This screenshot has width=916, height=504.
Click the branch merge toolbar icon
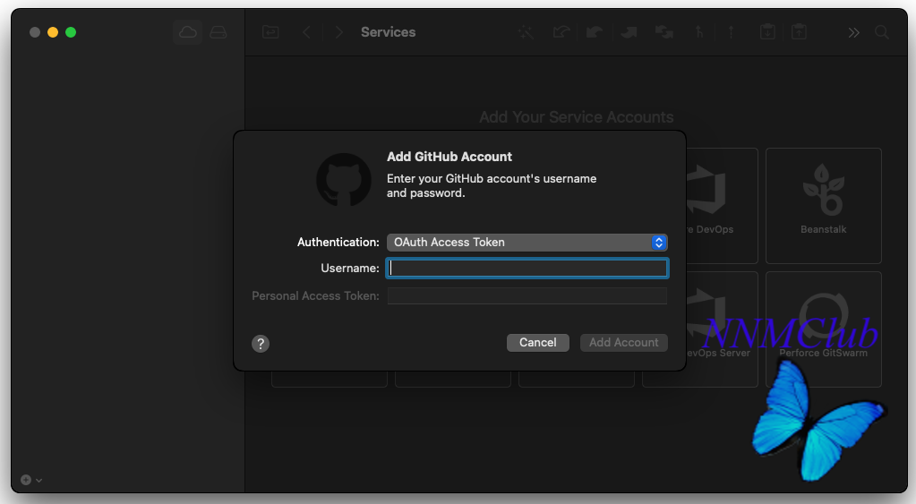click(698, 32)
